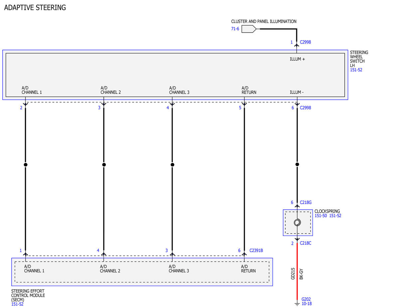Select the A/D RETURN label in the SECM box
This screenshot has width=399, height=308.
(248, 268)
